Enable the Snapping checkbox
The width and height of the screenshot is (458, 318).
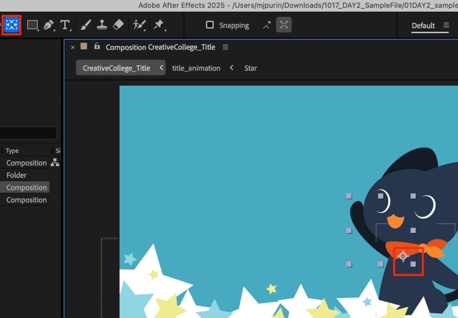[x=210, y=25]
